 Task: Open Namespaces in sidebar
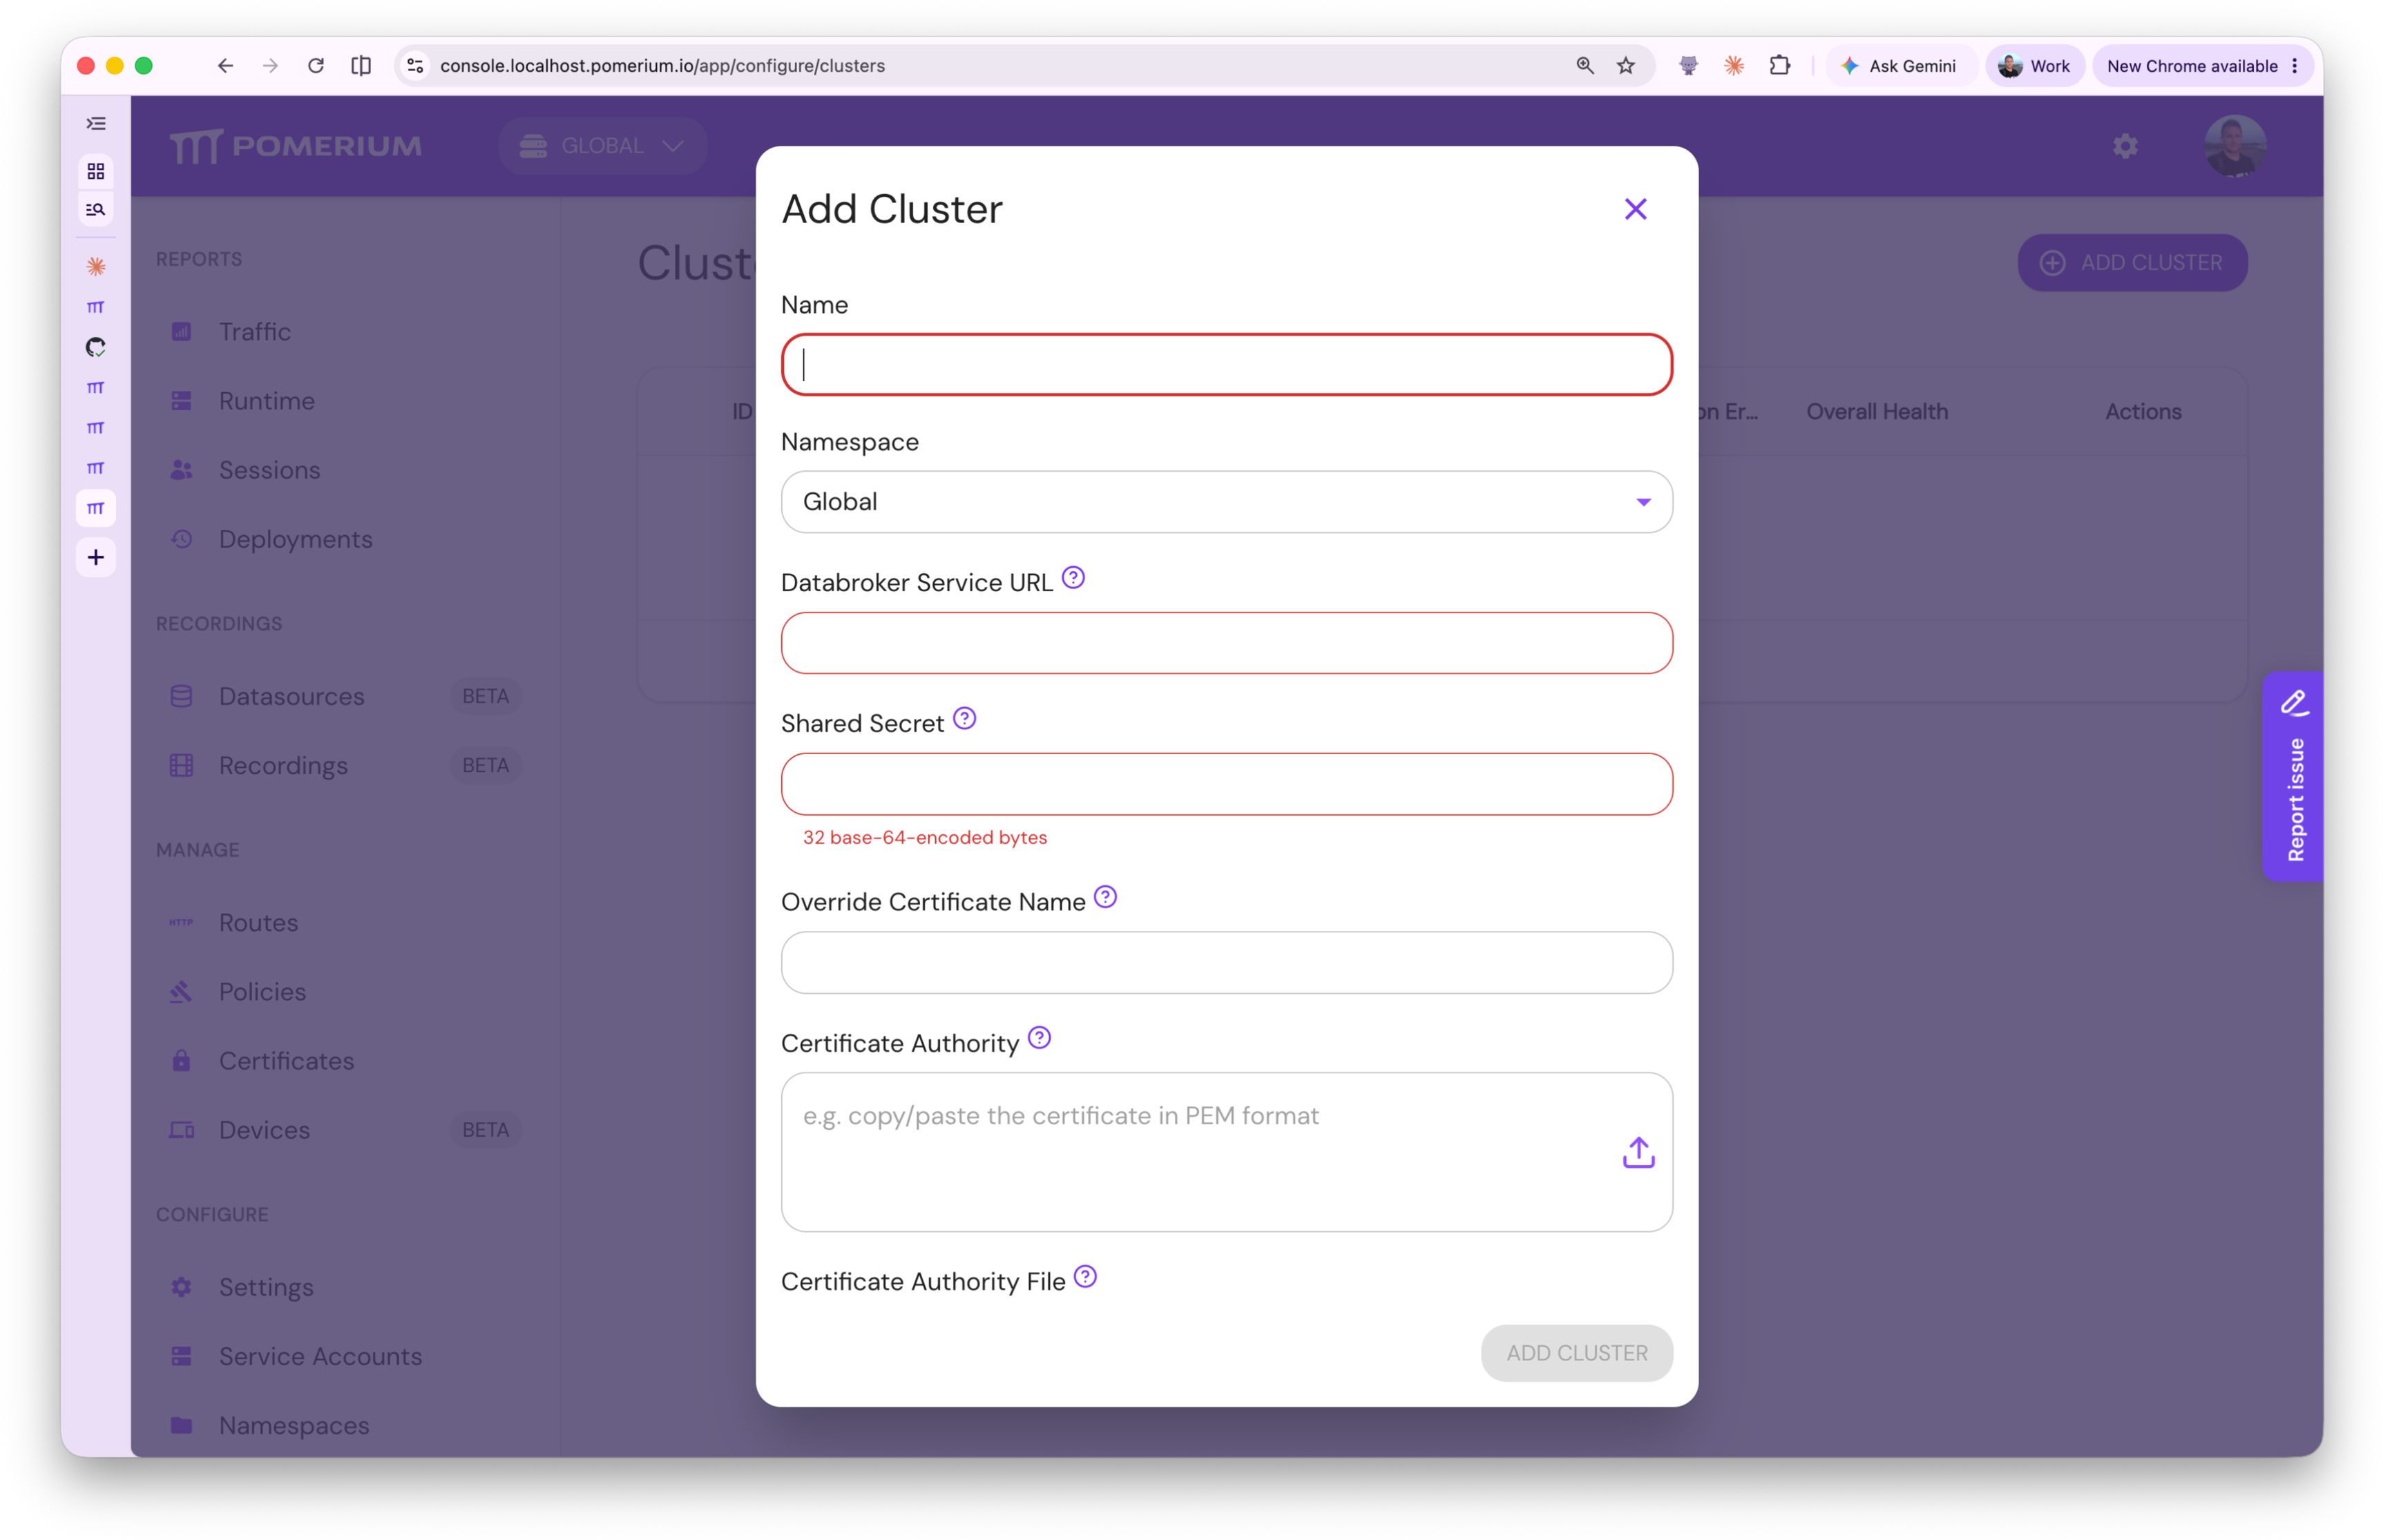293,1425
